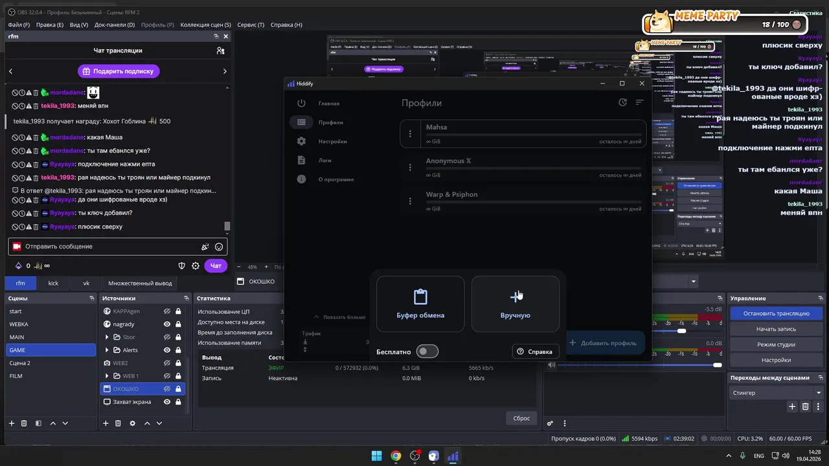Expand the WEB 1 group
This screenshot has height=466, width=829.
[107, 376]
